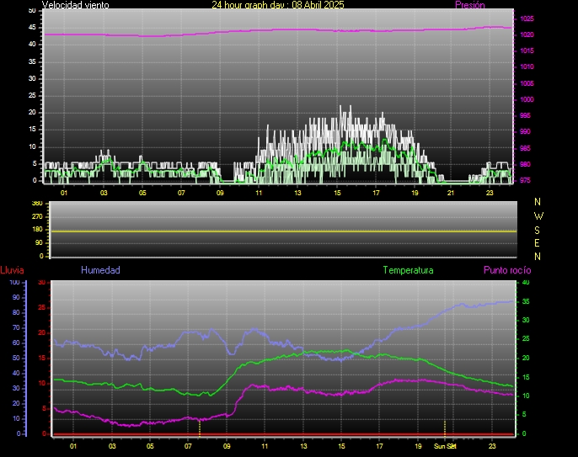
Task: Click hour "13" under the wind speed graph
Action: pyautogui.click(x=298, y=193)
